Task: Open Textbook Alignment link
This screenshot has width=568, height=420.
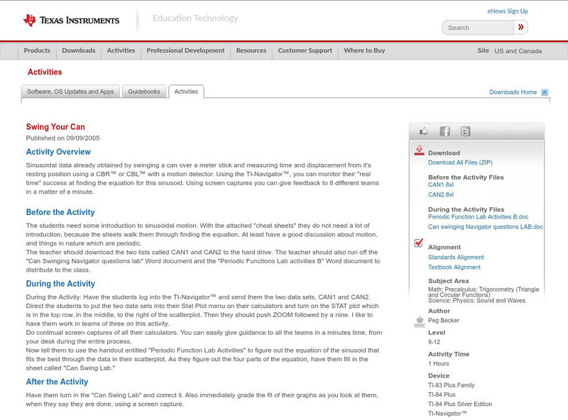Action: (454, 267)
